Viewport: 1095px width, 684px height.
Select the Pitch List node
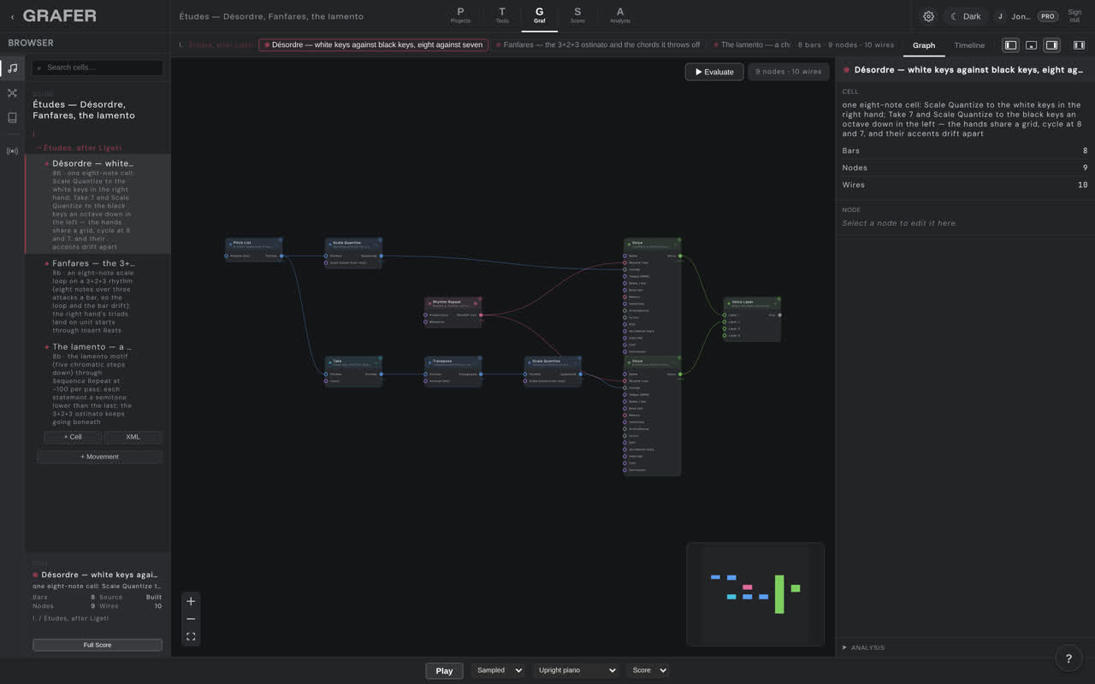[253, 250]
